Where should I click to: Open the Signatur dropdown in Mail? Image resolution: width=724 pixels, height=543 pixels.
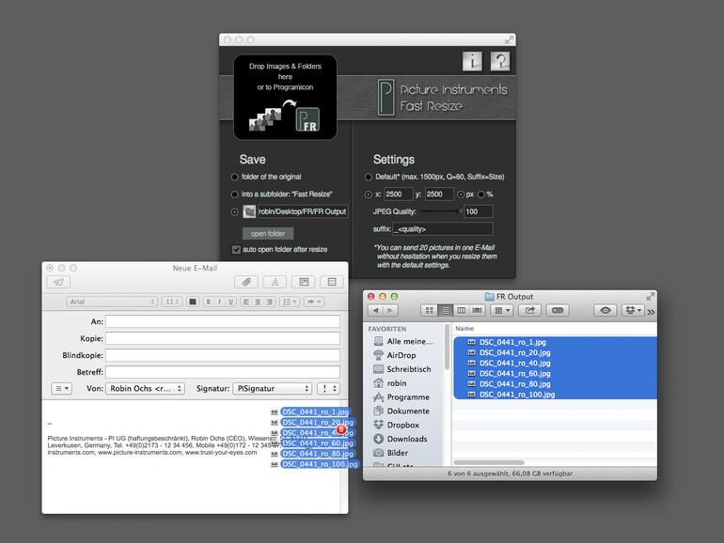(272, 388)
